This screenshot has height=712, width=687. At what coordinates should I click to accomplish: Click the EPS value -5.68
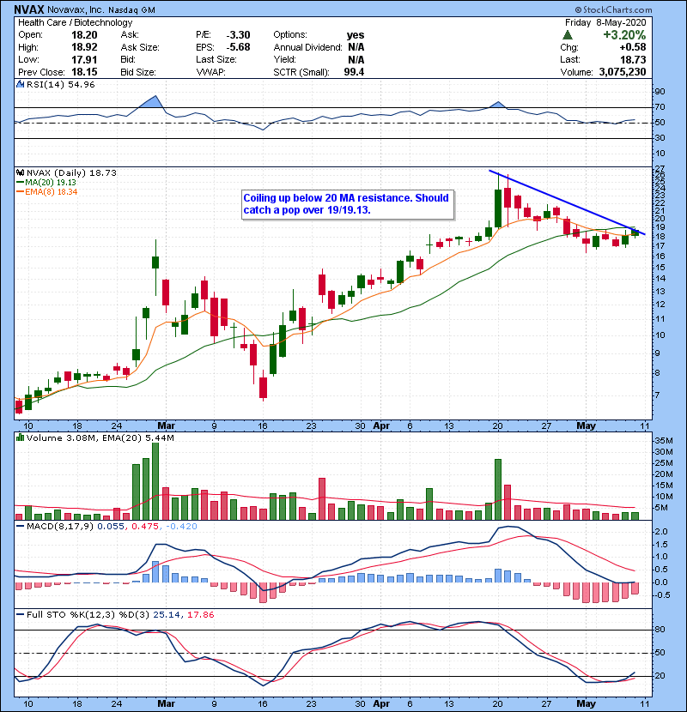point(238,47)
